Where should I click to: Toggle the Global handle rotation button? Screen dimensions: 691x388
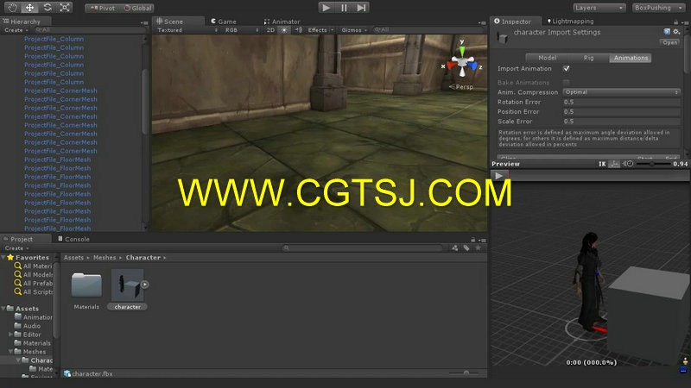click(x=137, y=8)
